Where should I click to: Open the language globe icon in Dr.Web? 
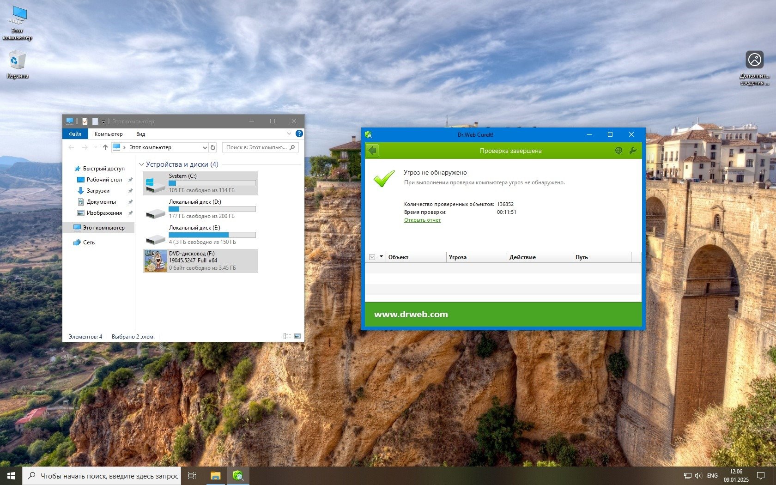(x=618, y=151)
